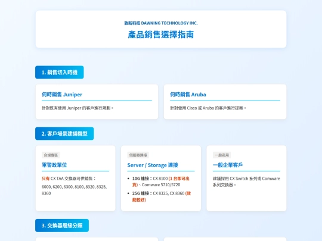
Task: Click the 產品銷售選擇指南 main title
Action: point(161,35)
